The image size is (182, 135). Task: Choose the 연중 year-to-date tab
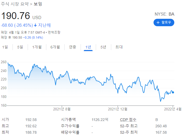(x=73, y=47)
